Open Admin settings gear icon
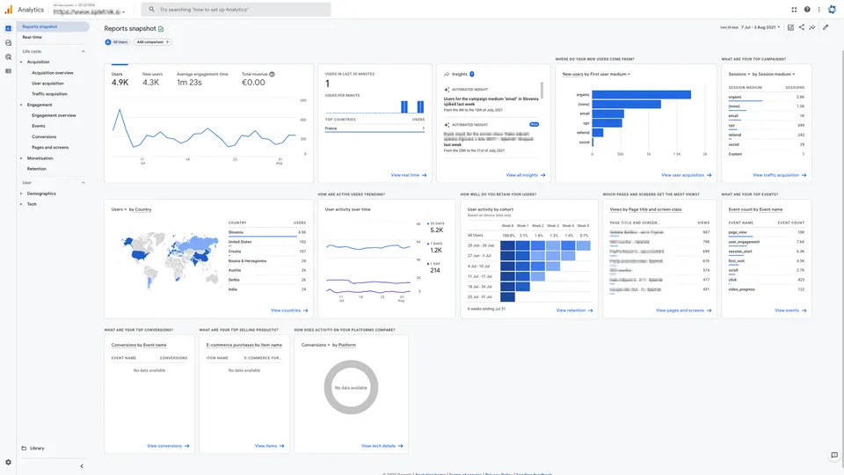 8,462
